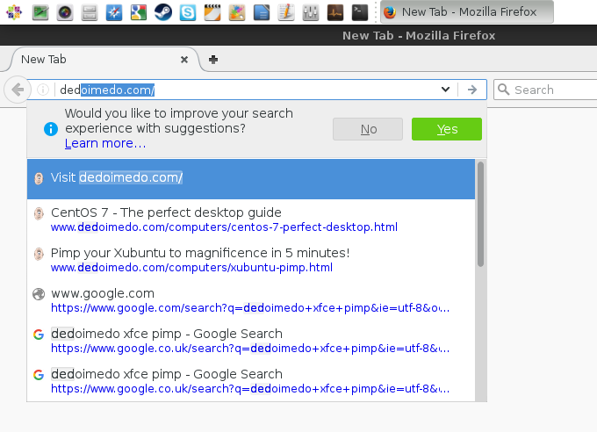The image size is (597, 432).
Task: Open the Google launcher icon
Action: tap(139, 12)
